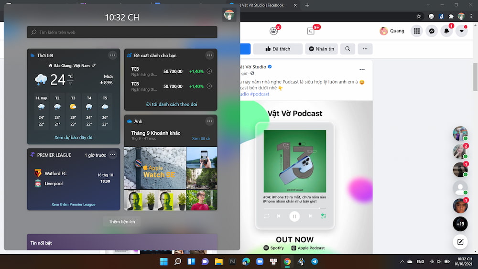Open Xem thêm Premier League link
478x269 pixels.
73,204
